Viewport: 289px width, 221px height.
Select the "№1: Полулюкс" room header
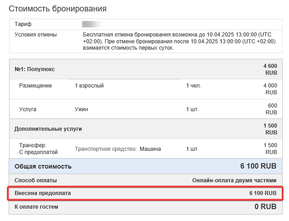point(35,69)
